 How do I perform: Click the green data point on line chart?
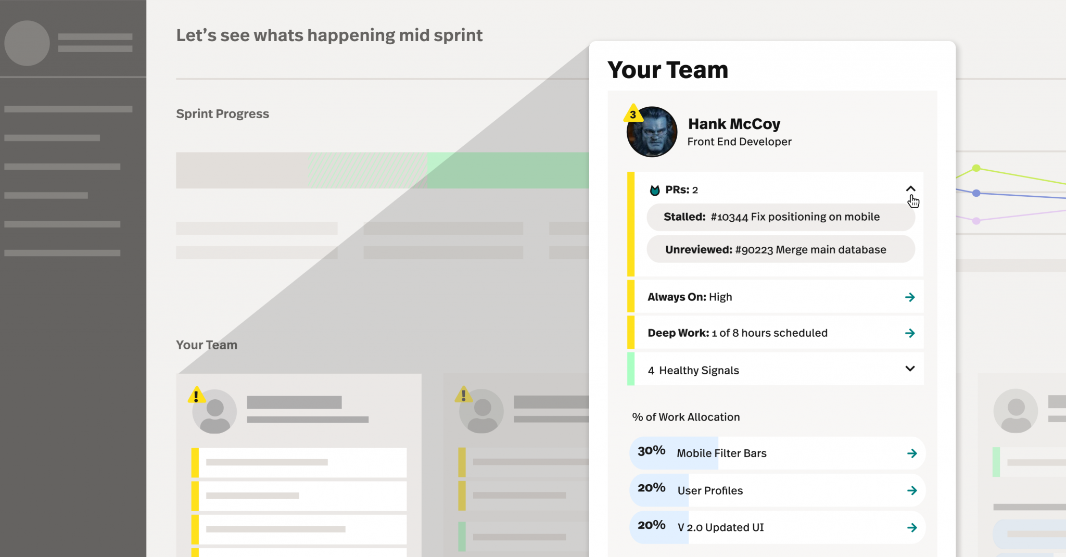pos(976,168)
